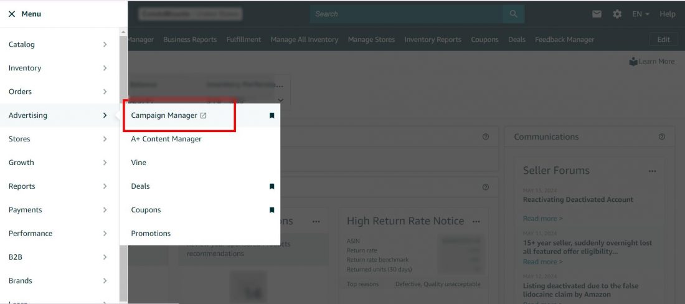This screenshot has height=304, width=685.
Task: Open the Feedback Manager tab
Action: 564,39
